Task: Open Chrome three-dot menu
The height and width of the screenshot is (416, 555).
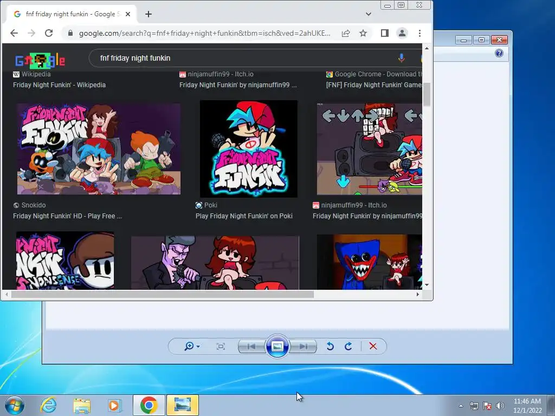Action: (x=420, y=33)
